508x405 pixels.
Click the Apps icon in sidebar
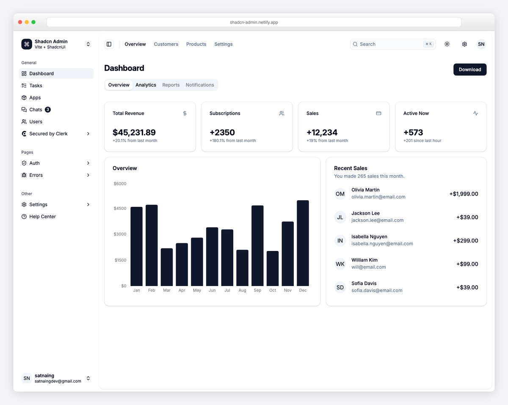[x=24, y=97]
